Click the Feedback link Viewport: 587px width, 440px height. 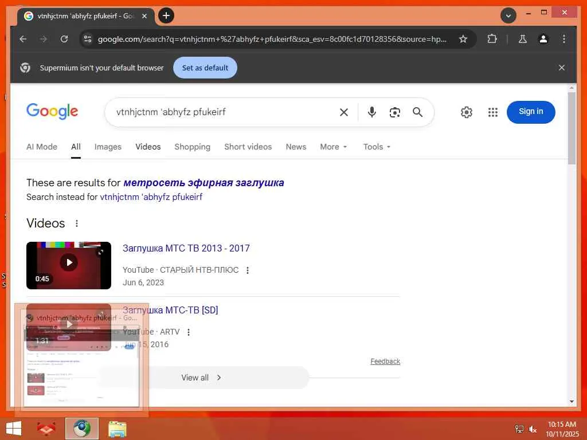(385, 361)
